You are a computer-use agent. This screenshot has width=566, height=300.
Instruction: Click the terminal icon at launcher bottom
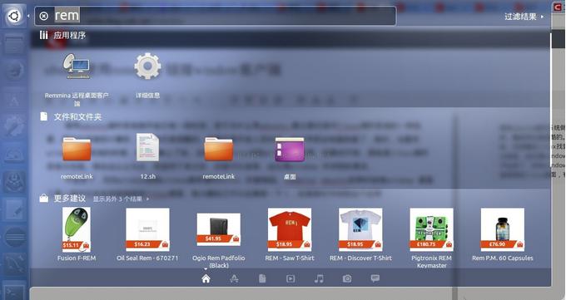coord(13,292)
